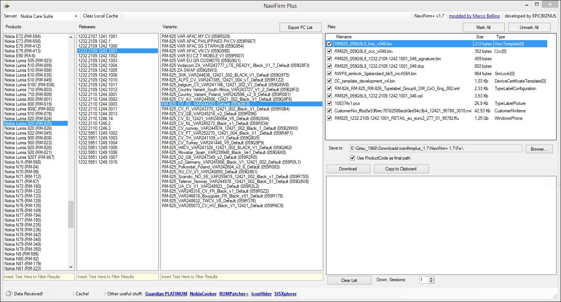
Task: Select Nokia Lumia 505 (RM-923) product
Action: pyautogui.click(x=28, y=61)
